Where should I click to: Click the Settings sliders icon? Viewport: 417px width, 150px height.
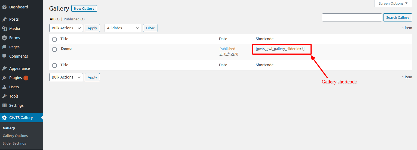pyautogui.click(x=4, y=105)
